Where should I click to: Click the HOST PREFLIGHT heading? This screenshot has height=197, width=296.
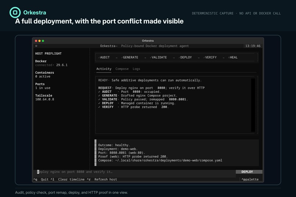coord(48,54)
